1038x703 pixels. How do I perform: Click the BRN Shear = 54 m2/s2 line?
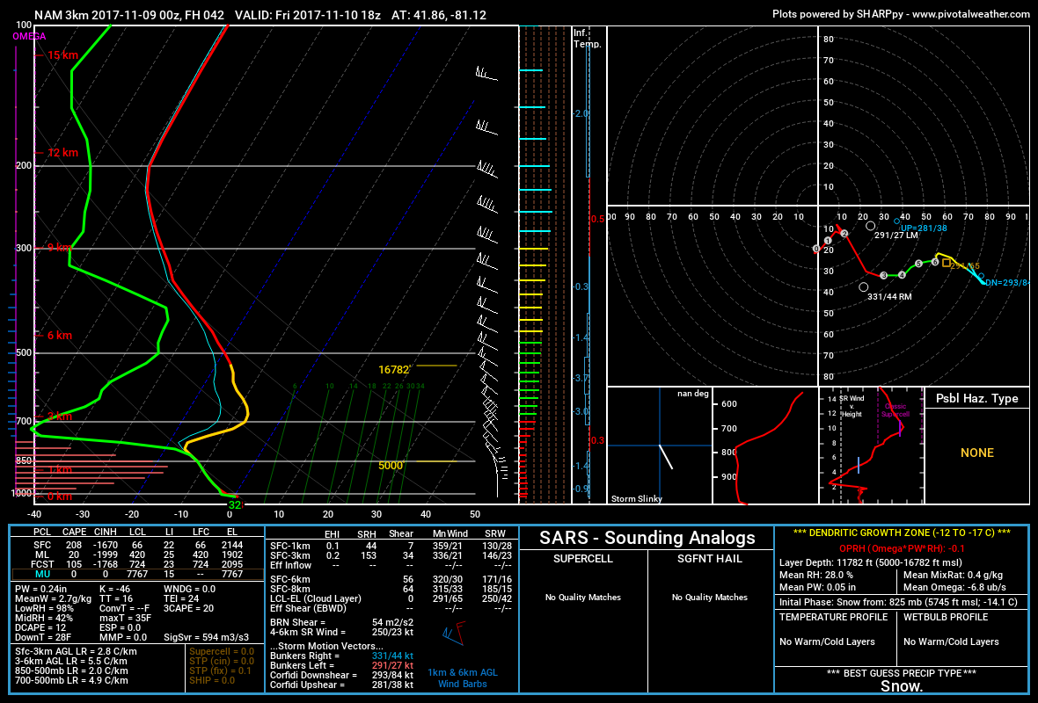(x=341, y=622)
